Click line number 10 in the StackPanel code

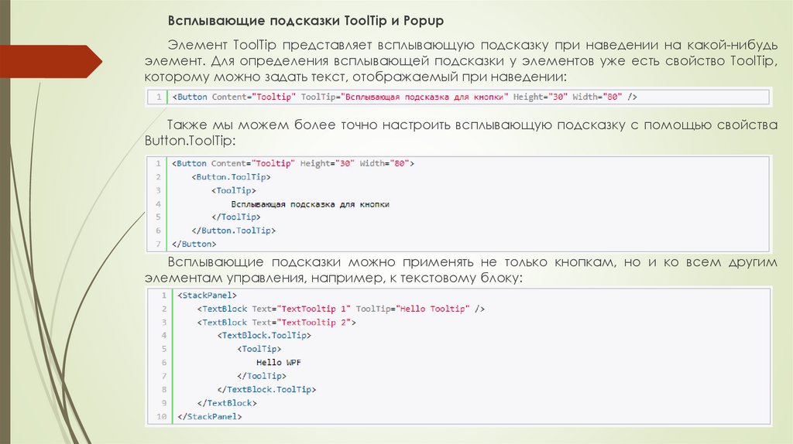pos(162,417)
